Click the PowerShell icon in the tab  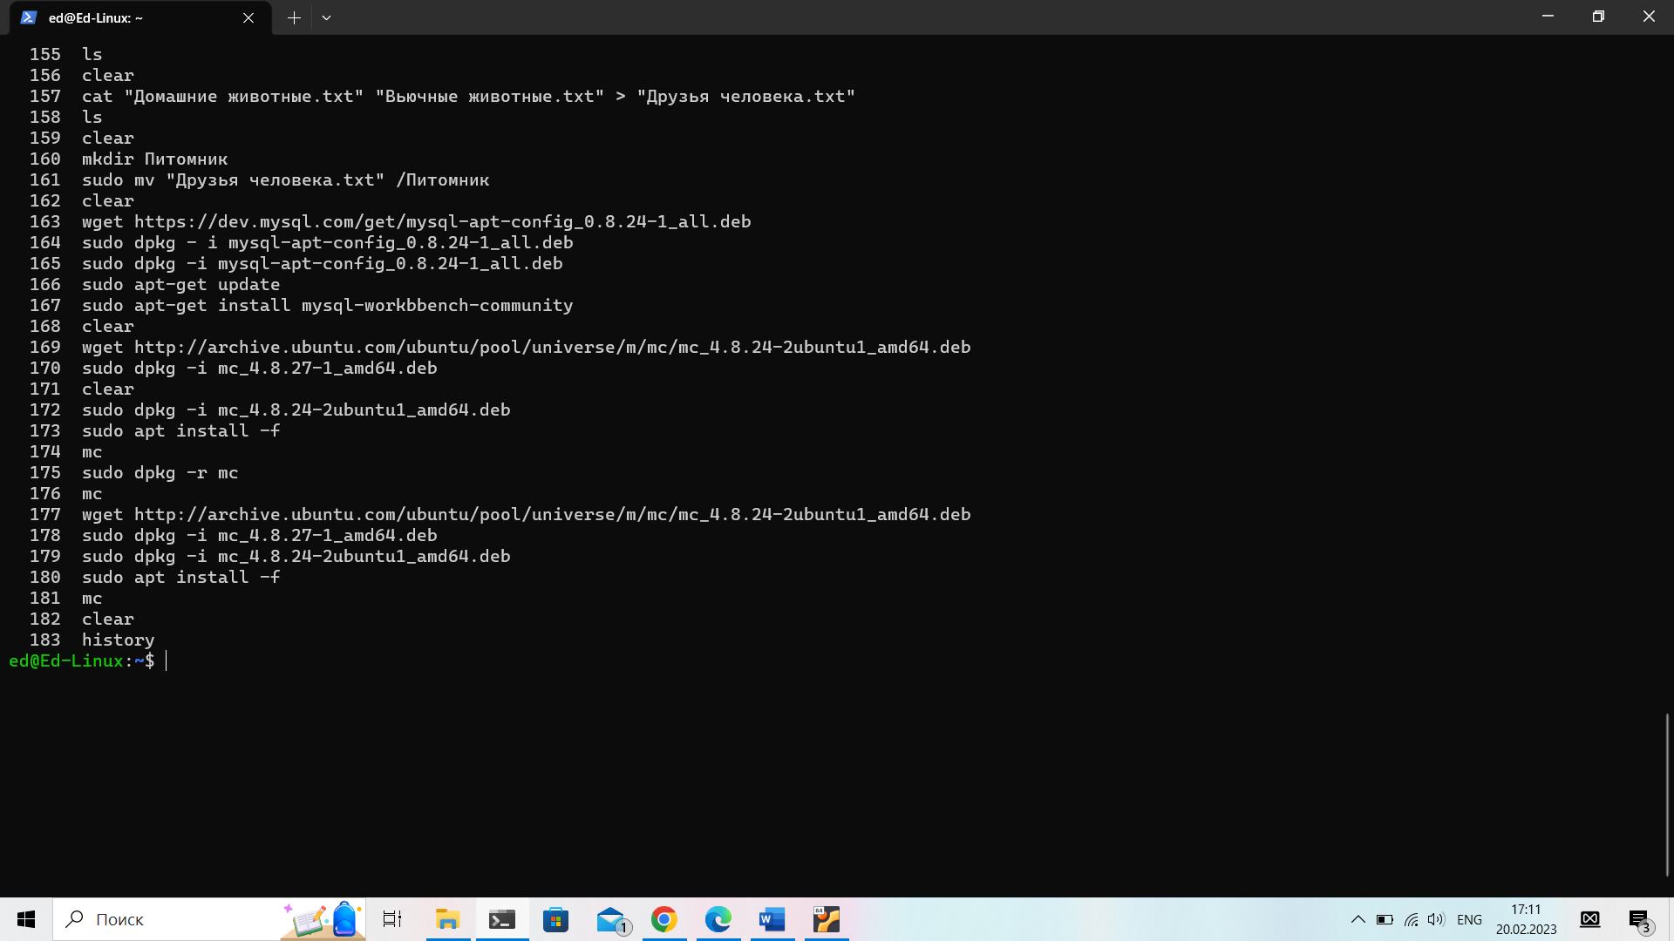[x=29, y=17]
